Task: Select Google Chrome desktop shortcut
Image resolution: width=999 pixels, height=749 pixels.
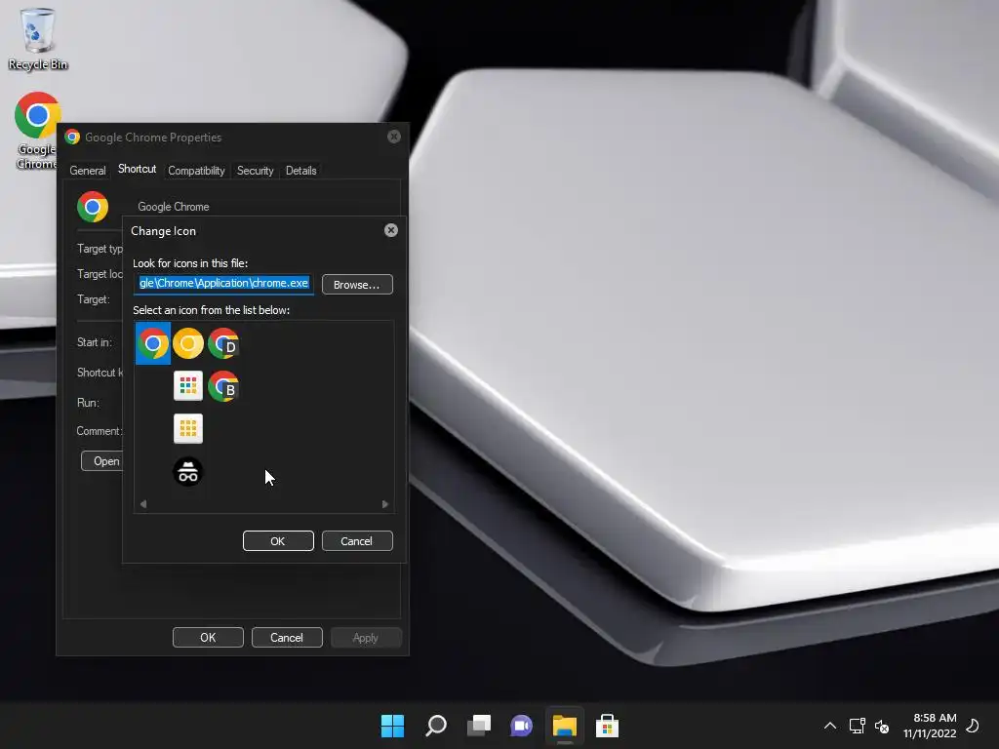Action: [36, 132]
